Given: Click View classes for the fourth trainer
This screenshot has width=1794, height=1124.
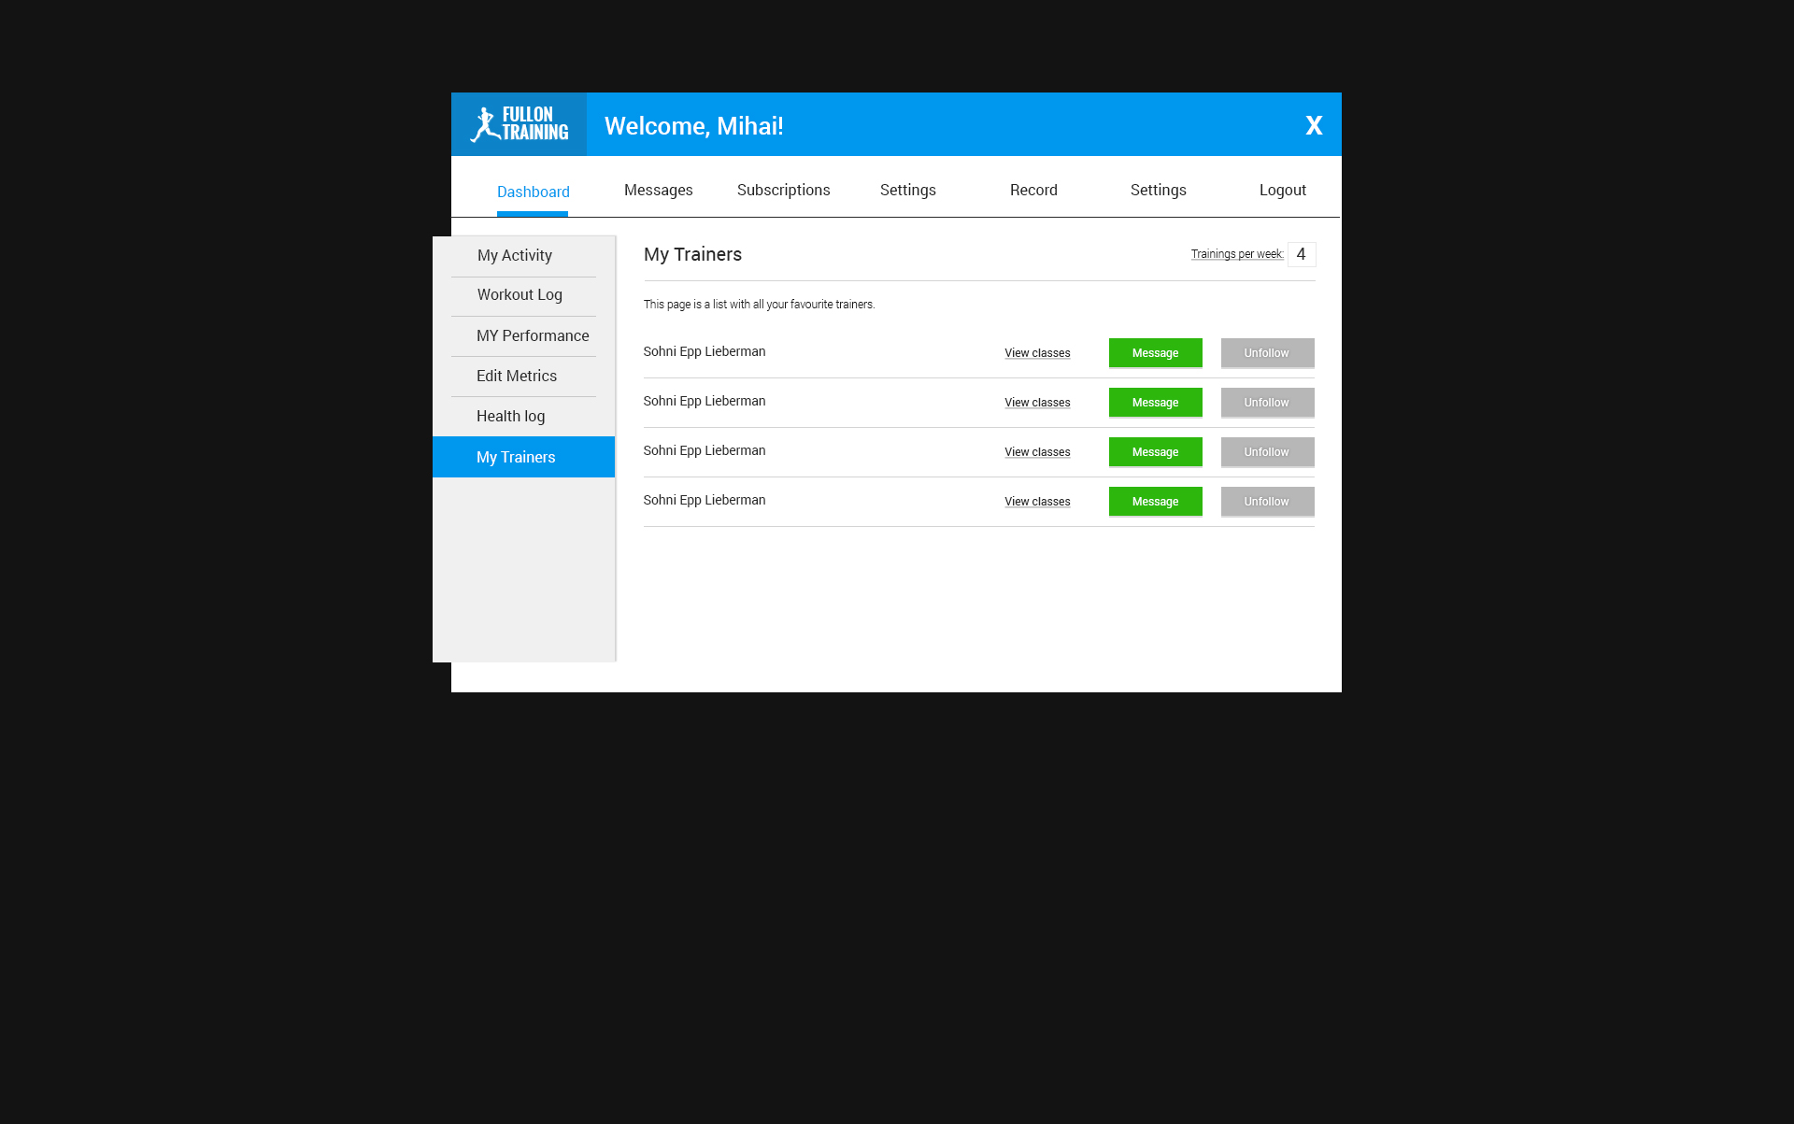Looking at the screenshot, I should [x=1037, y=502].
